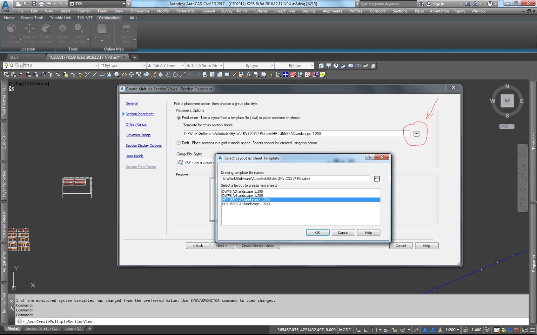
Task: Select the Mirror tool in the toolbar
Action: 161,74
